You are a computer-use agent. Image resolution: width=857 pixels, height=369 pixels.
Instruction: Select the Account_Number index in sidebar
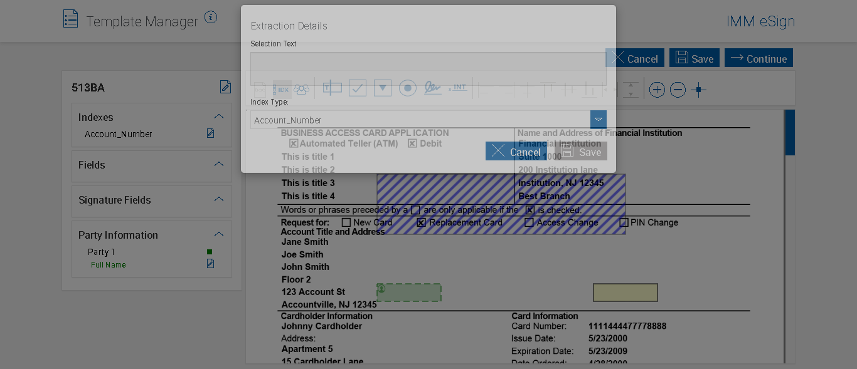coord(119,134)
